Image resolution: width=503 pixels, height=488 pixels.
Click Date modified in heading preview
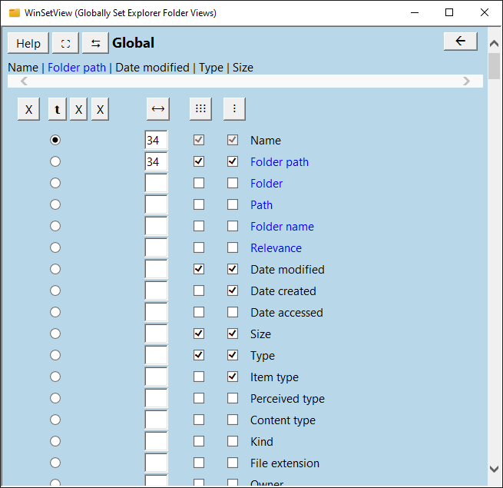(x=152, y=68)
